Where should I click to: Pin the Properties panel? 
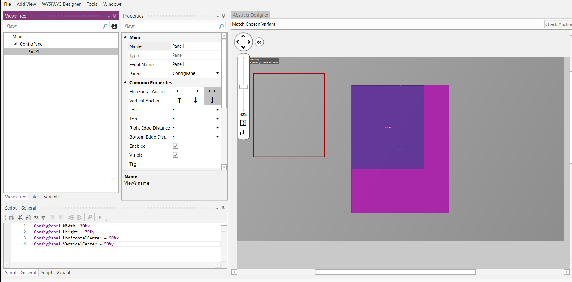click(x=223, y=16)
